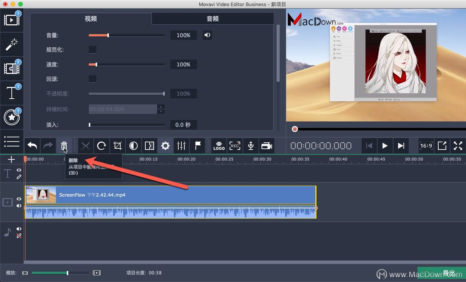Enable the 规范化 checkbox
466x282 pixels.
coord(93,50)
